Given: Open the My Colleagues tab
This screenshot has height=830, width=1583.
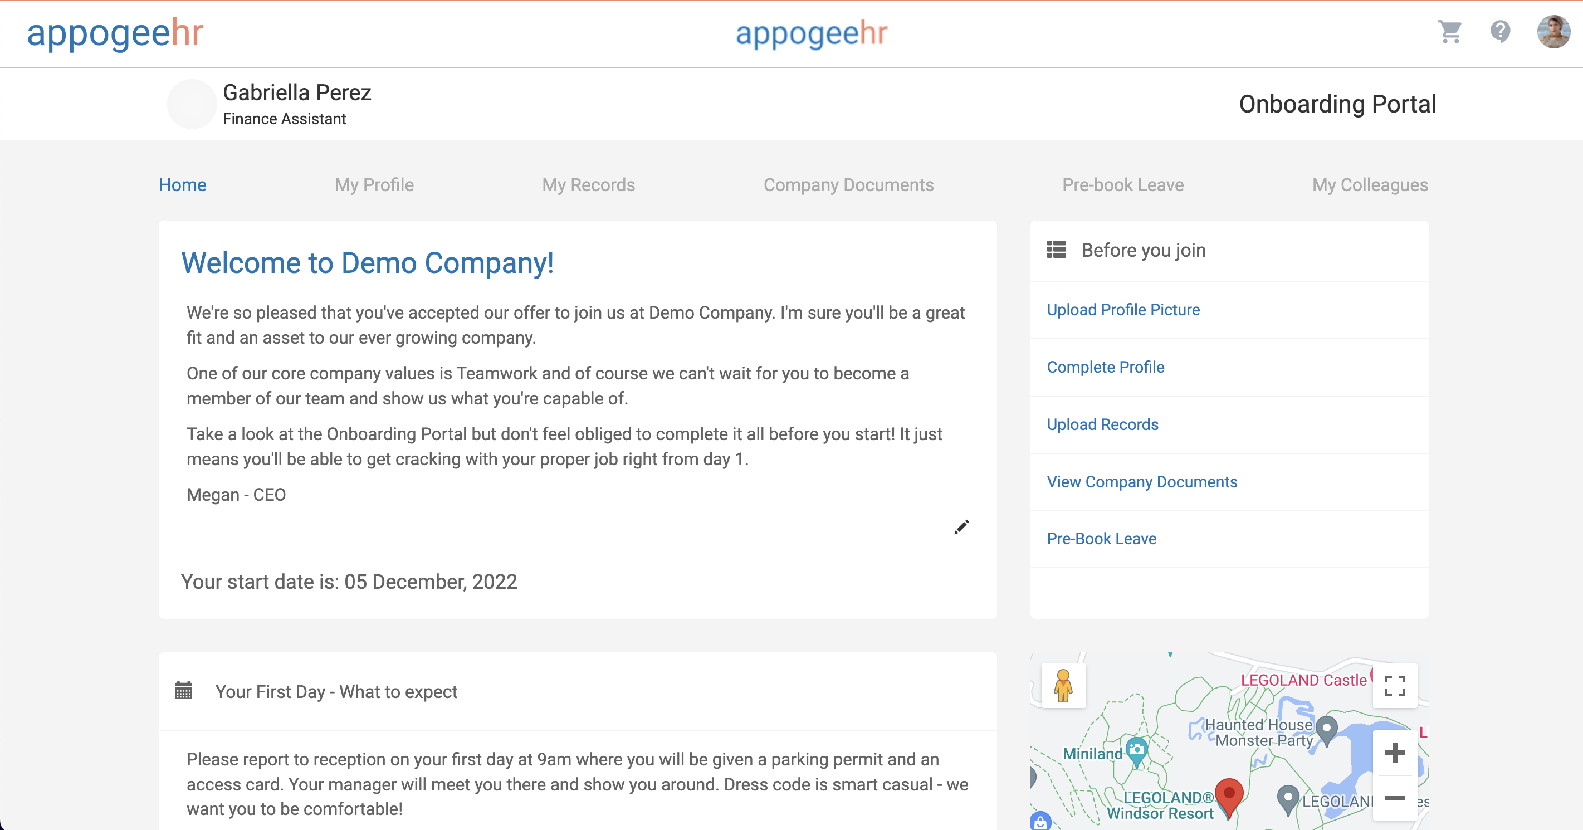Looking at the screenshot, I should click(x=1370, y=185).
